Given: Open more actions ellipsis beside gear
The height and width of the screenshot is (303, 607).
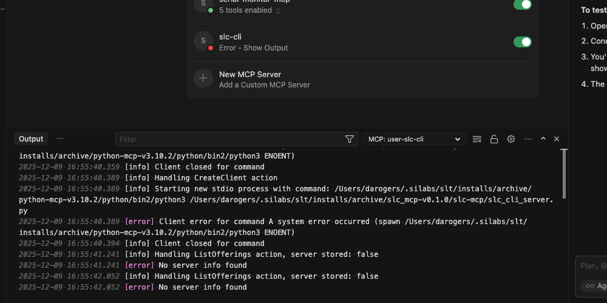Looking at the screenshot, I should [528, 138].
